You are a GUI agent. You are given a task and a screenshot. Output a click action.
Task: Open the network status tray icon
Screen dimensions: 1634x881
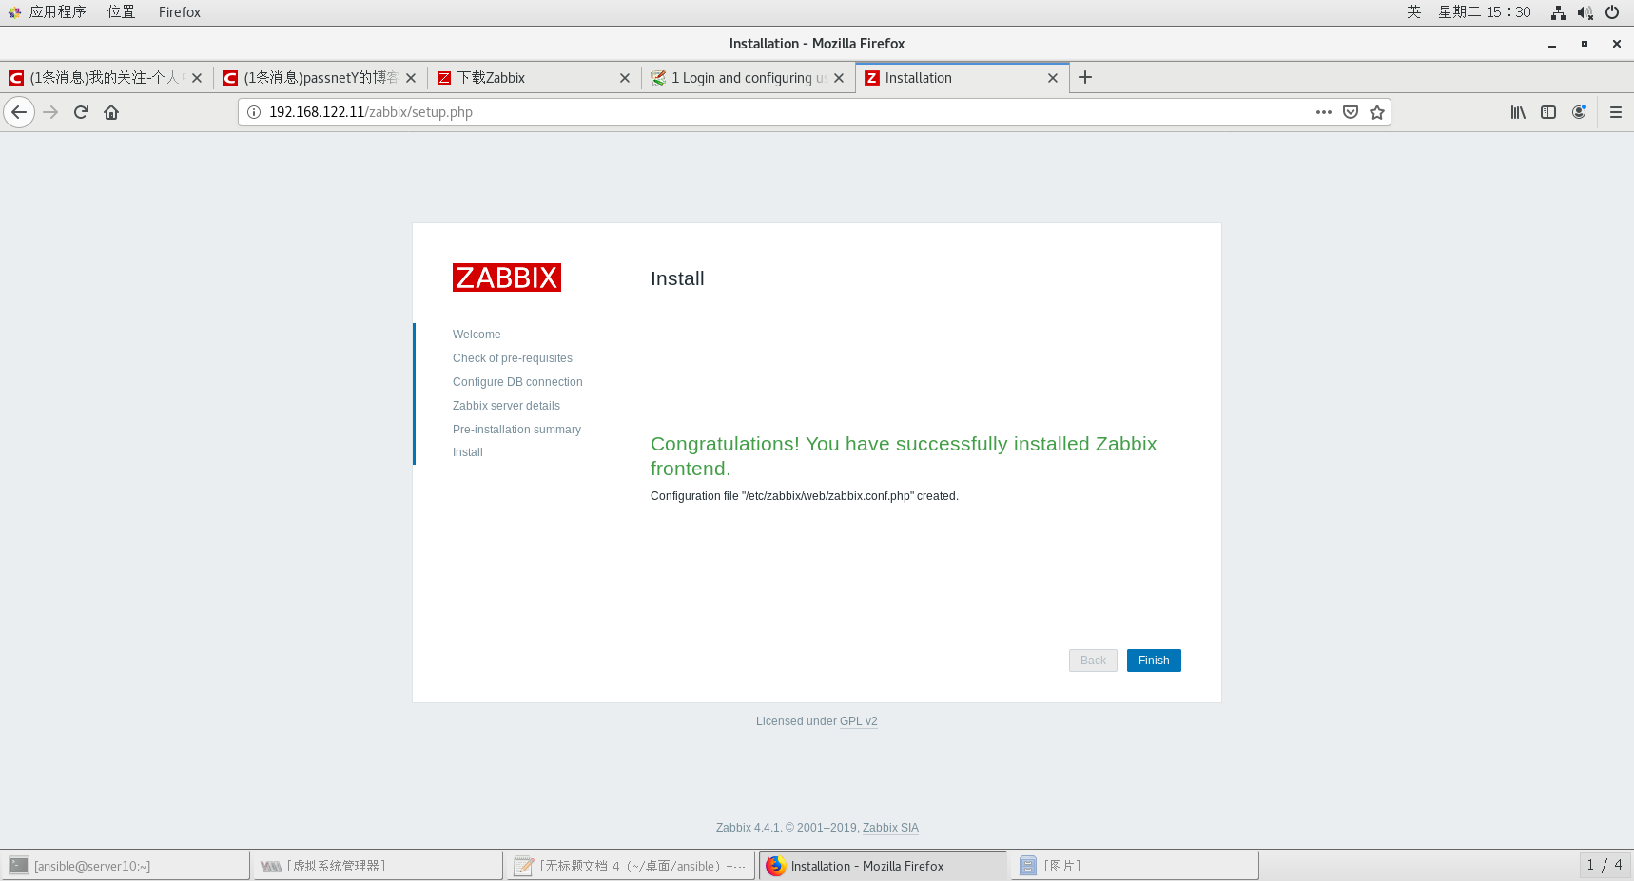pyautogui.click(x=1558, y=12)
